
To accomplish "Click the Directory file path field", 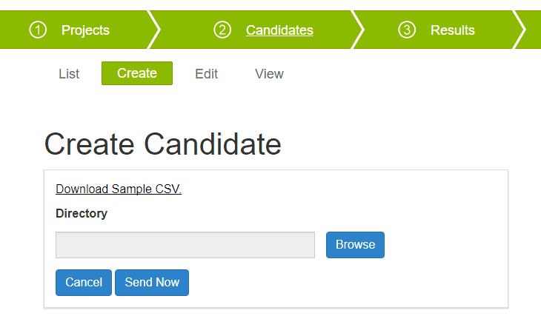I will pos(185,245).
